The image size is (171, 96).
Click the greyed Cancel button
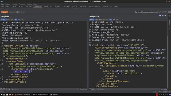coord(12,12)
